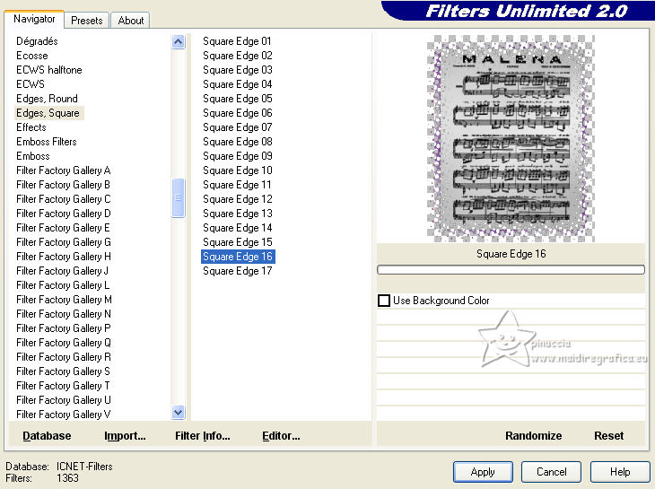
Task: Reset the filter settings
Action: pos(608,436)
